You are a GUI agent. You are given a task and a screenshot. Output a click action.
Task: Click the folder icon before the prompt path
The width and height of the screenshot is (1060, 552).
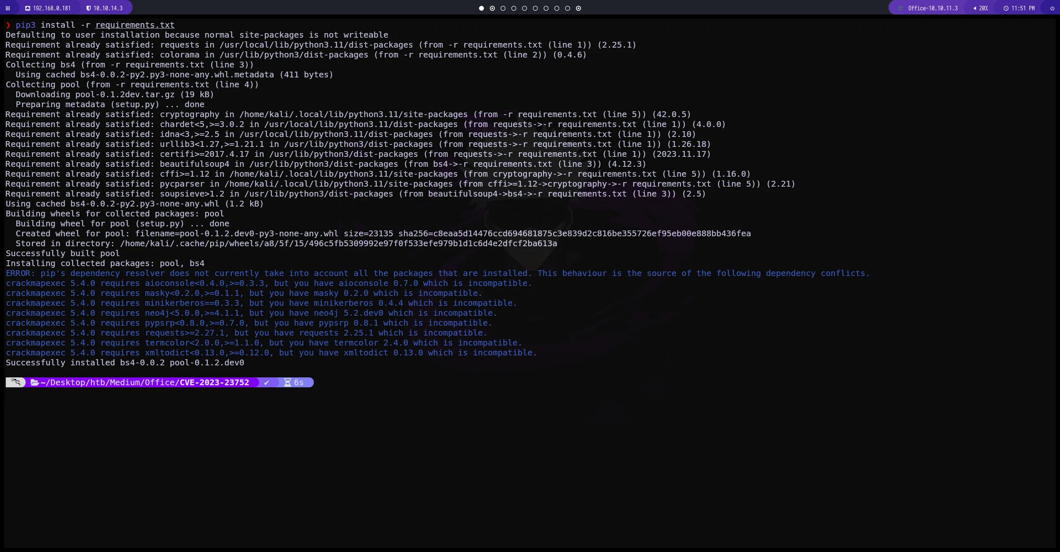35,382
